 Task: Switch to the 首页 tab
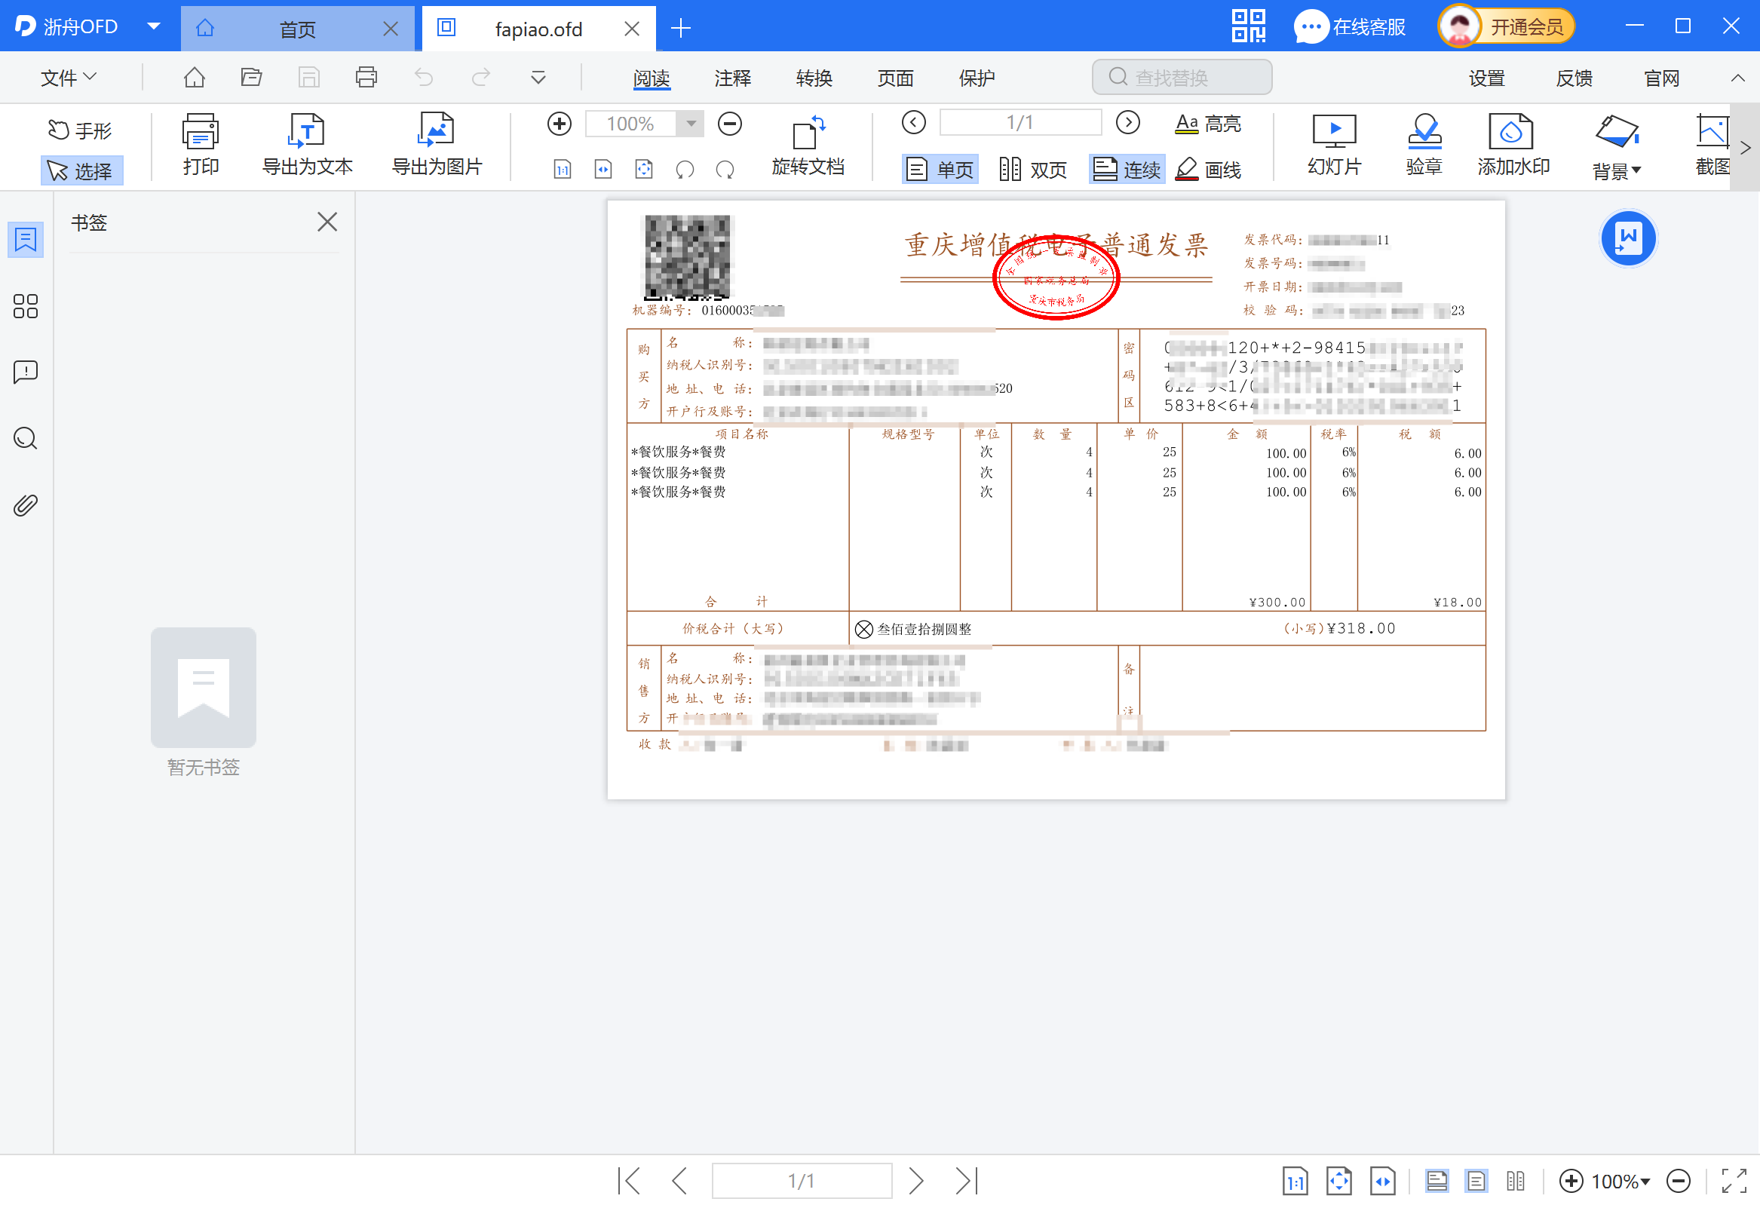click(x=296, y=28)
